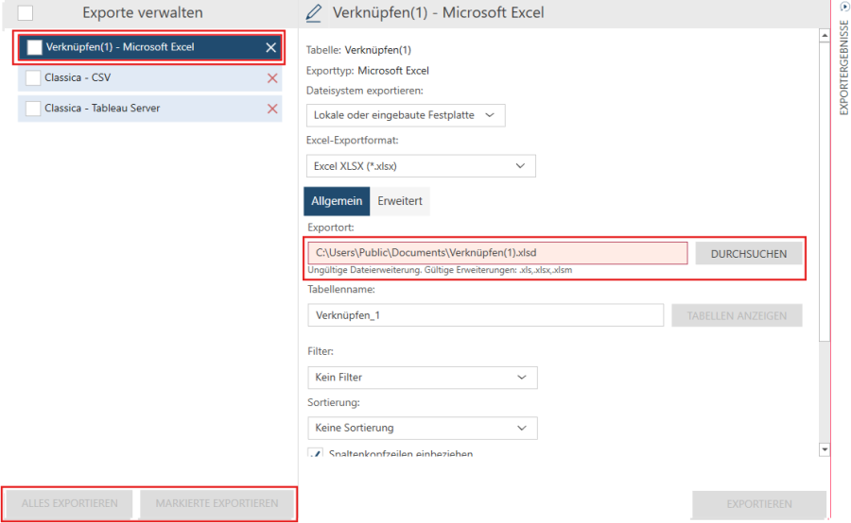This screenshot has width=851, height=523.
Task: Expand the Exportergebnisse side panel arrow
Action: [x=843, y=7]
